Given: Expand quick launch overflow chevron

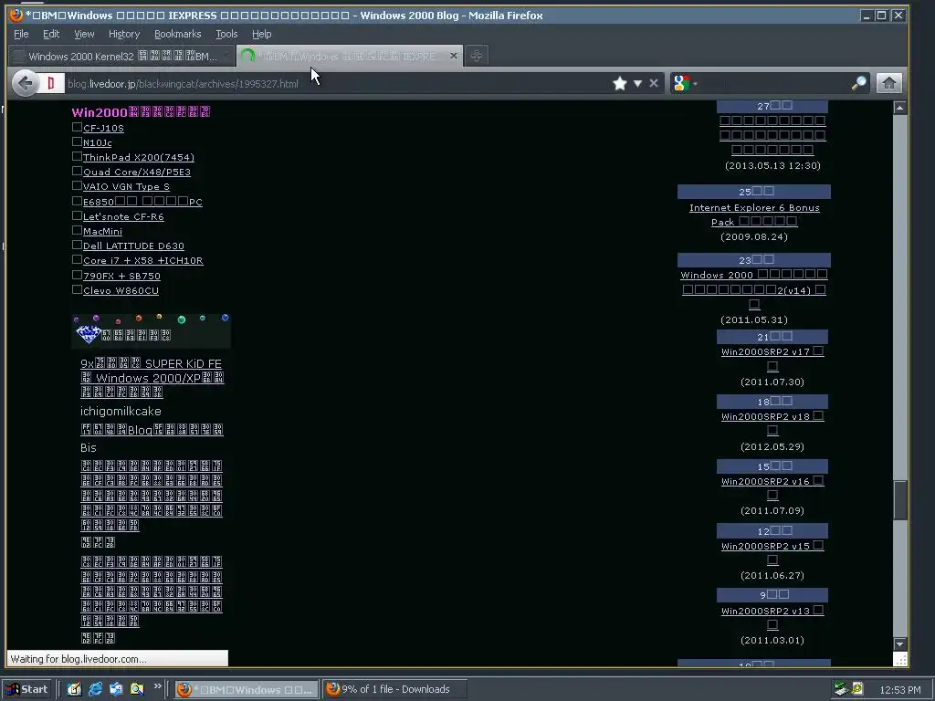Looking at the screenshot, I should coord(157,686).
